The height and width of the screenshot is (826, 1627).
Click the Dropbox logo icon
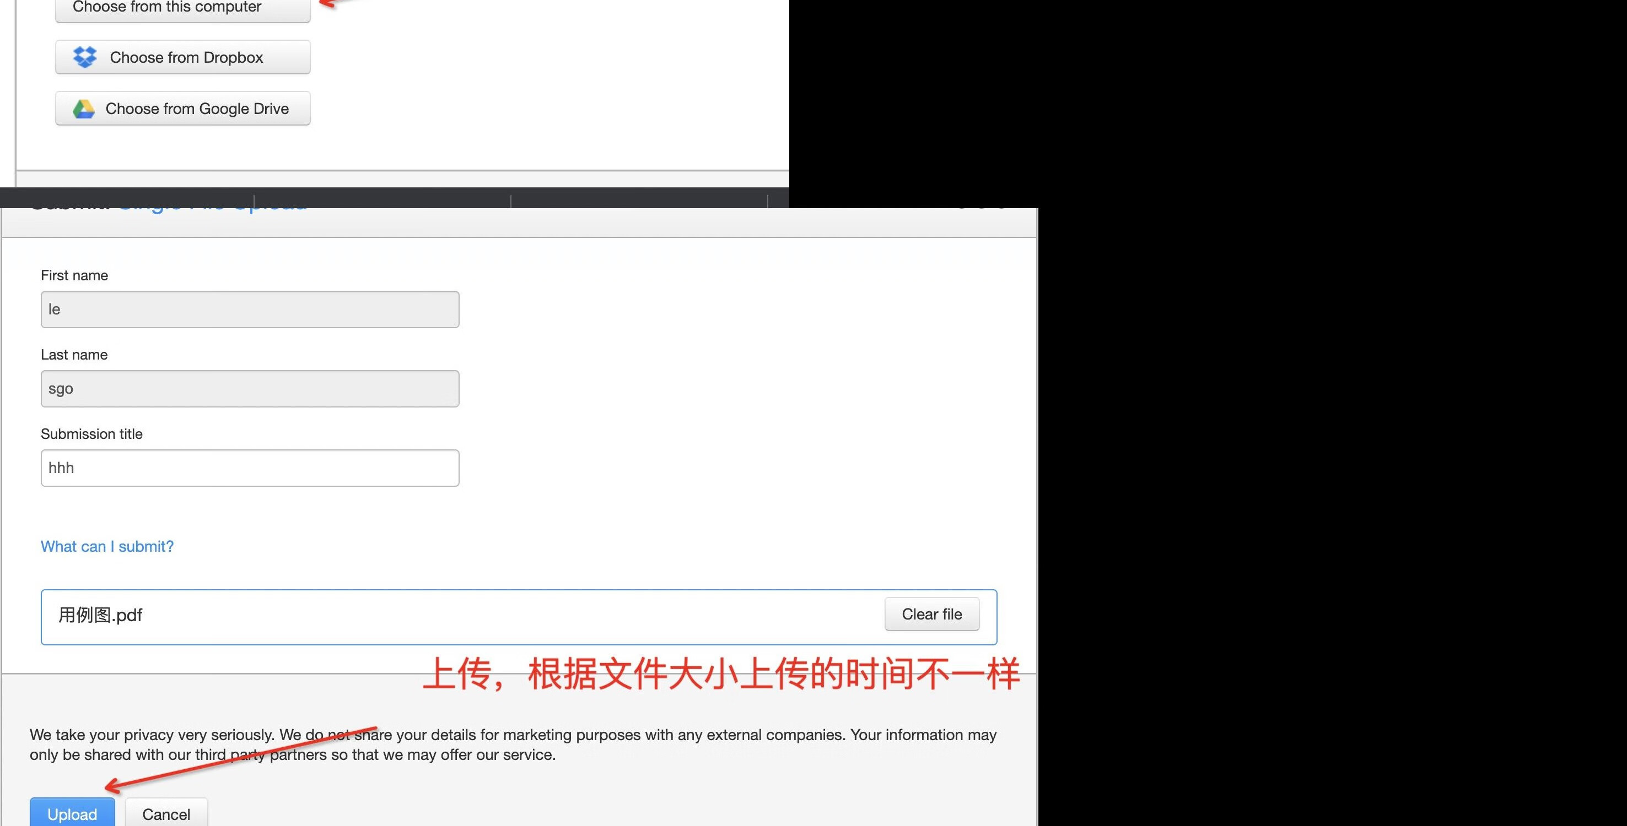[85, 57]
